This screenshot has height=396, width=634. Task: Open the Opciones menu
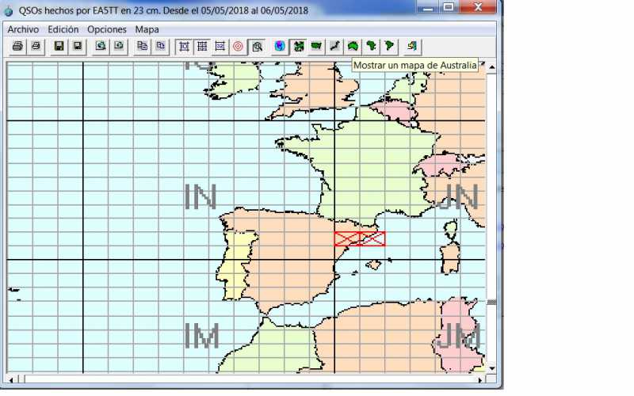pos(107,29)
